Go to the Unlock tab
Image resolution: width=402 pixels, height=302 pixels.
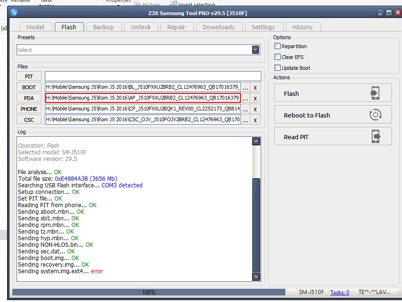coord(141,27)
